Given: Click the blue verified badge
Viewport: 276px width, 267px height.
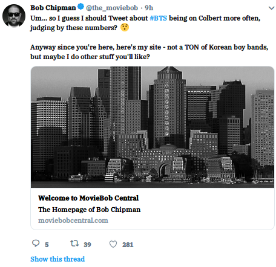Looking at the screenshot, I should pos(80,7).
